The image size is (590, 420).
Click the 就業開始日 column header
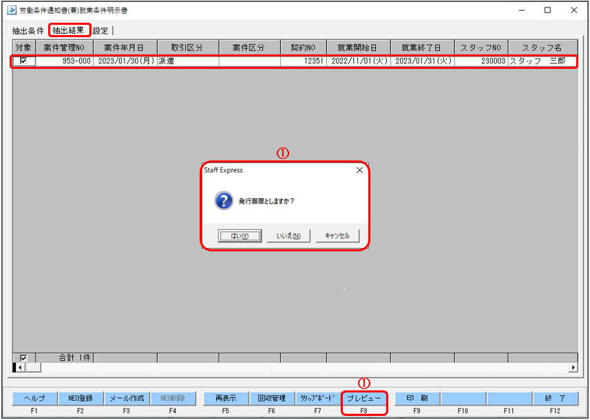(x=359, y=48)
